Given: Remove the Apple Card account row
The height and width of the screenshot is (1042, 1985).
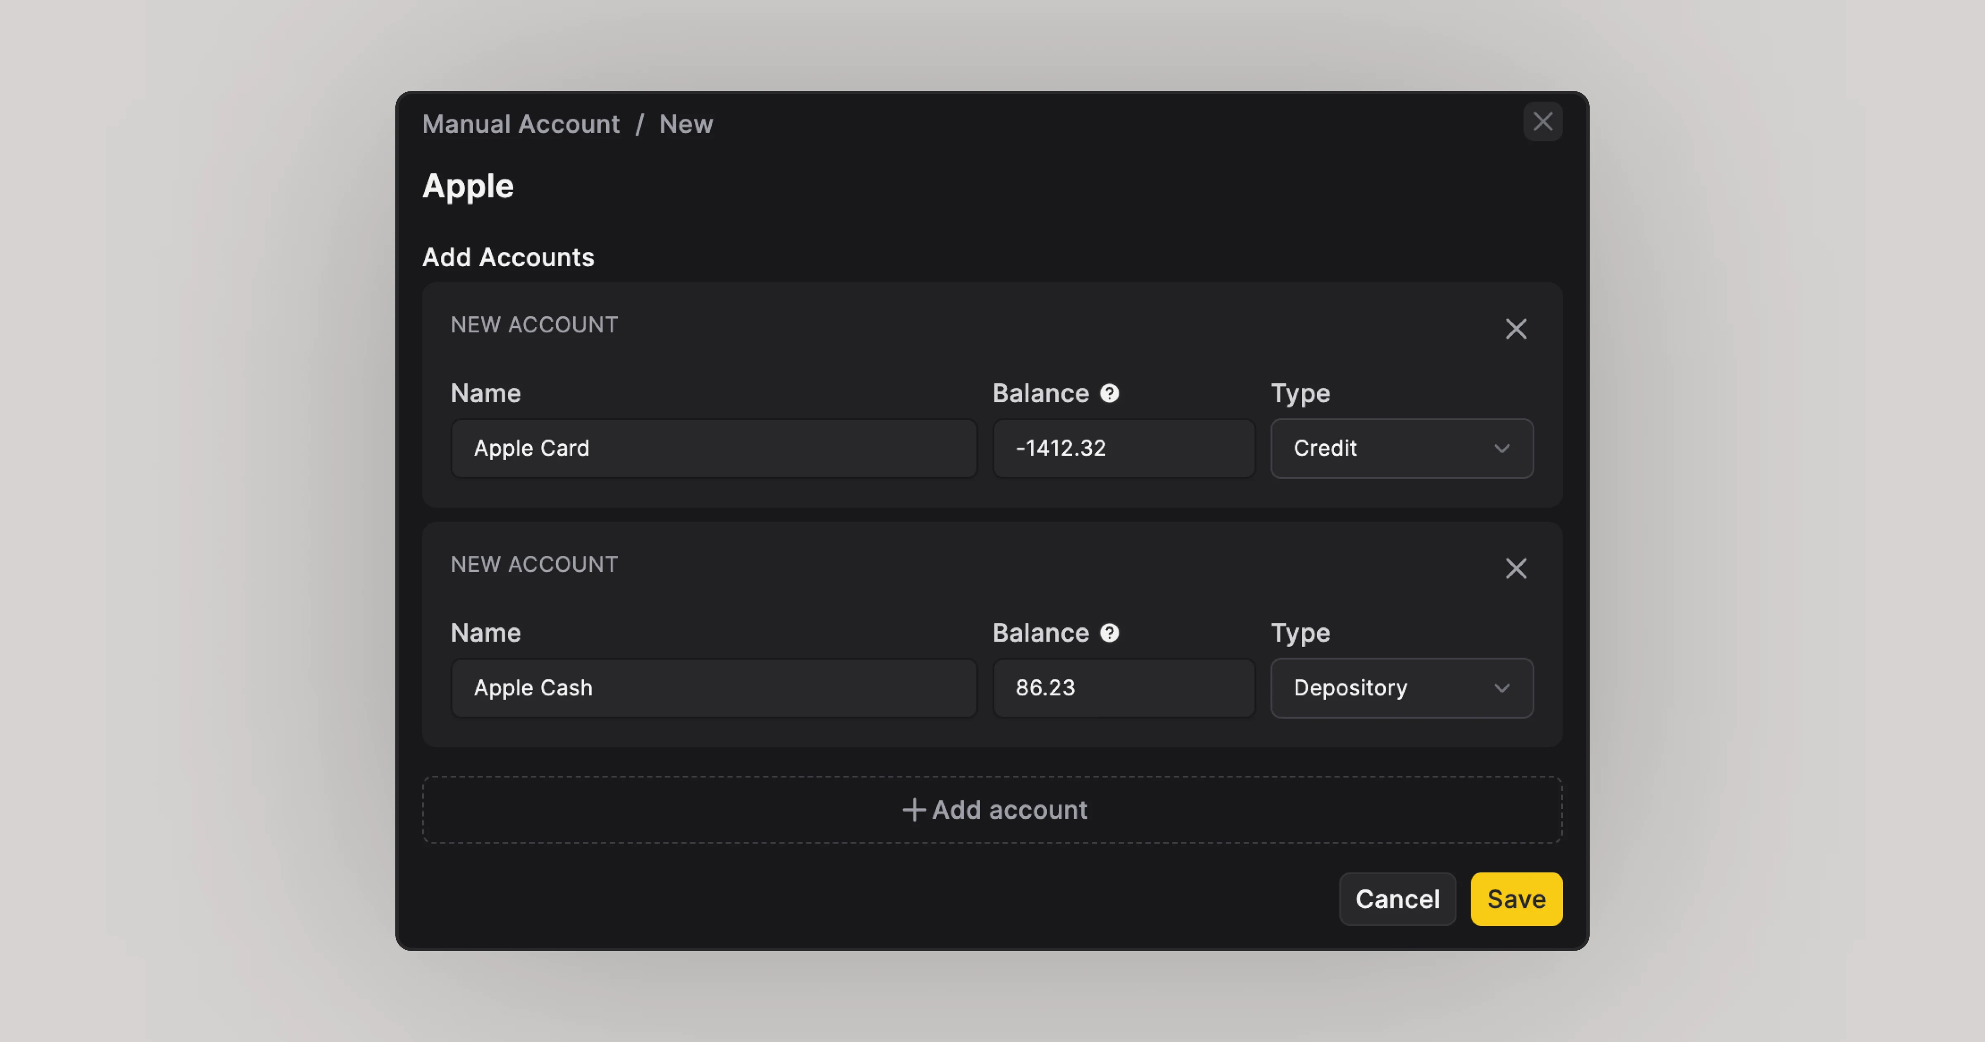Looking at the screenshot, I should click(x=1516, y=329).
